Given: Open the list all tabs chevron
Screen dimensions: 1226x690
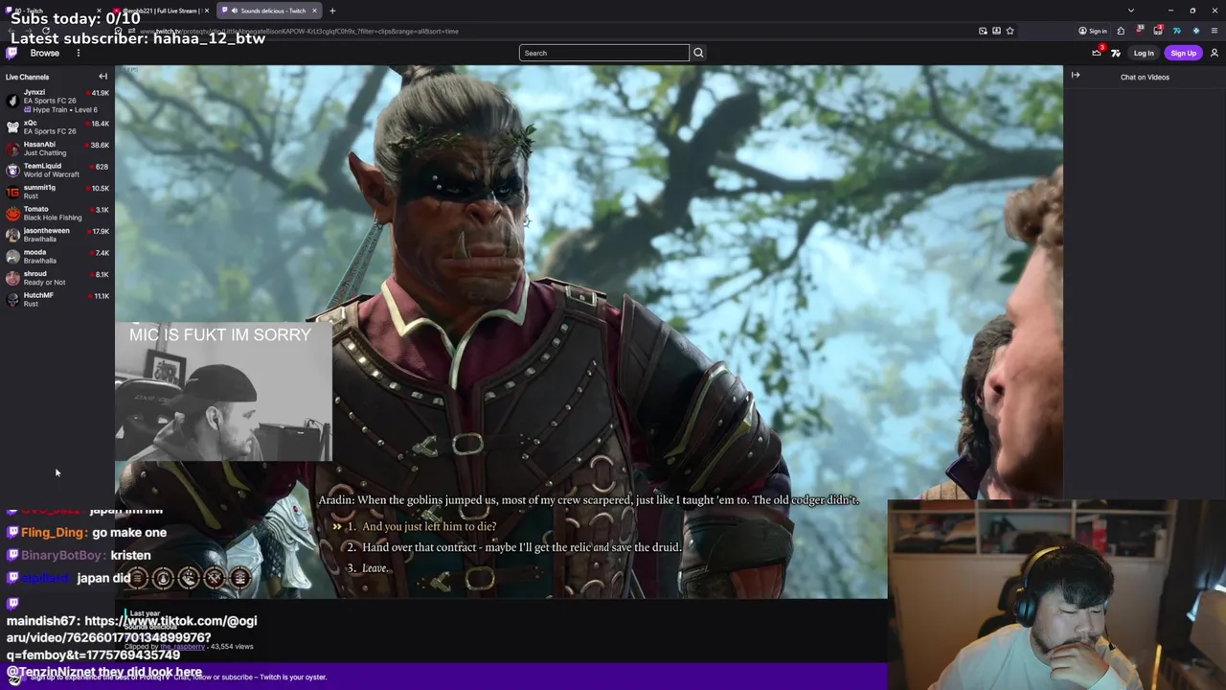Looking at the screenshot, I should coord(1131,11).
